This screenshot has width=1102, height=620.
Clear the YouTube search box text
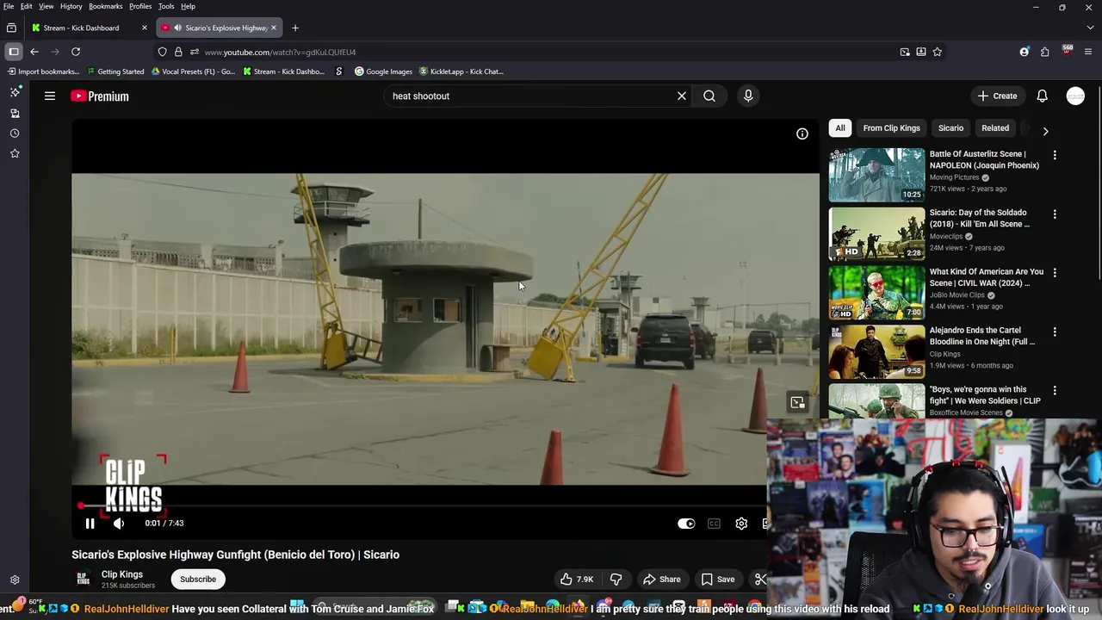click(x=682, y=96)
